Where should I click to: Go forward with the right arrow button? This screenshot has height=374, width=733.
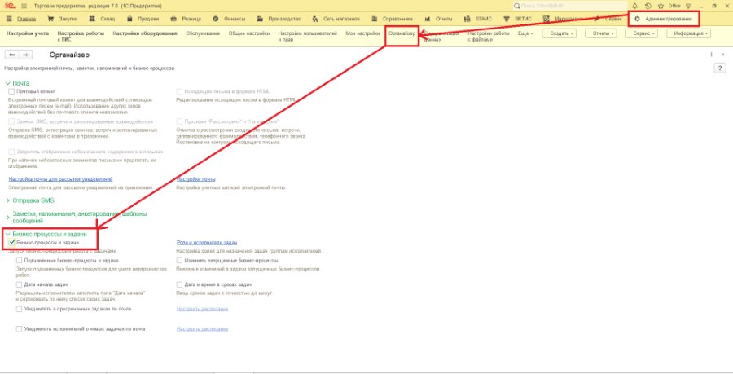(x=26, y=55)
